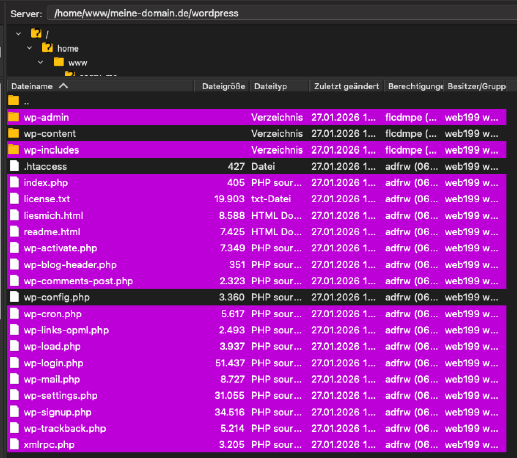Collapse the root '/' tree node
Image resolution: width=517 pixels, height=458 pixels.
[18, 33]
